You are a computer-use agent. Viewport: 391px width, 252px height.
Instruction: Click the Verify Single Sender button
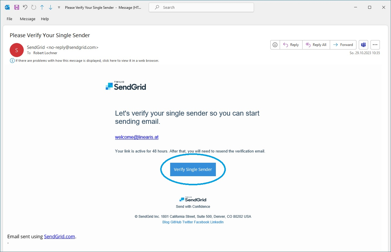(193, 169)
